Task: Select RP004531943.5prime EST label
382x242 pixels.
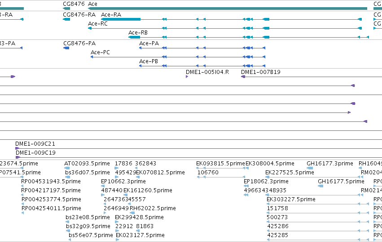Action: [51, 181]
